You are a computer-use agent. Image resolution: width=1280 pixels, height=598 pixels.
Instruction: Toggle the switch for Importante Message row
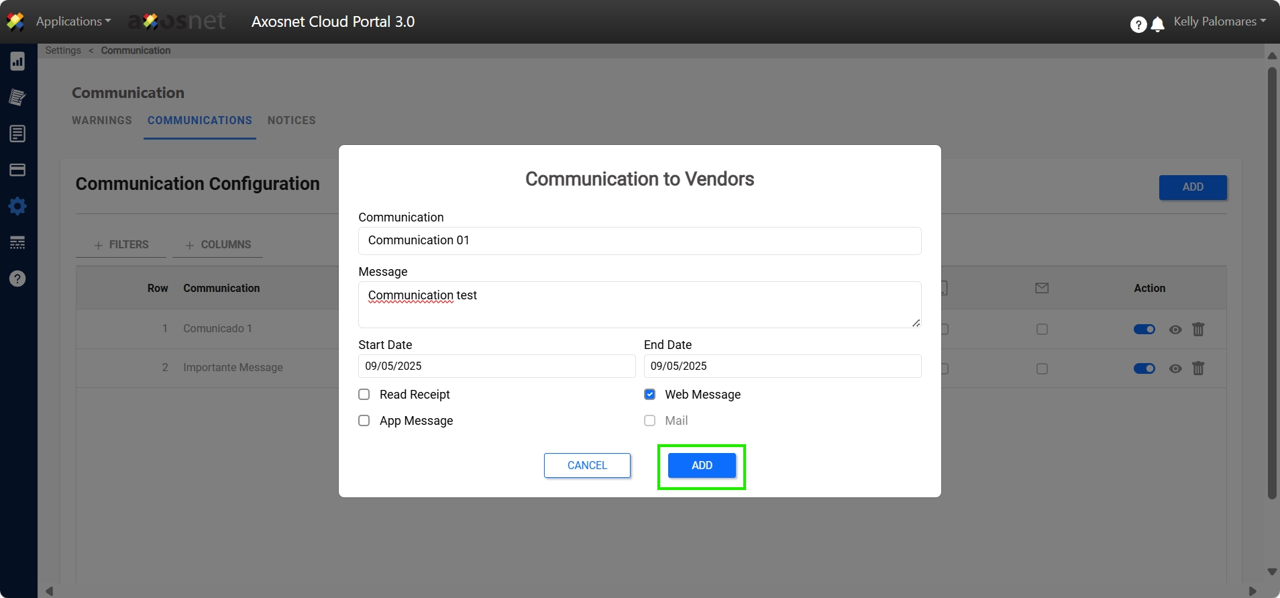[1144, 368]
